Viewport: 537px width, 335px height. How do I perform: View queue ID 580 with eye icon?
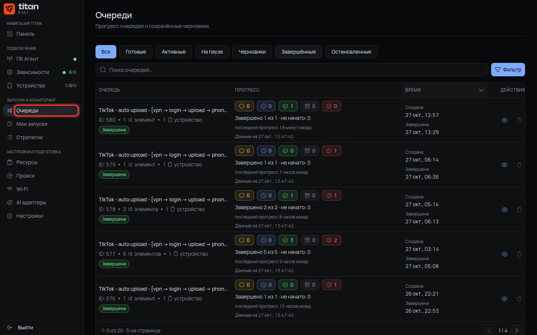click(505, 120)
